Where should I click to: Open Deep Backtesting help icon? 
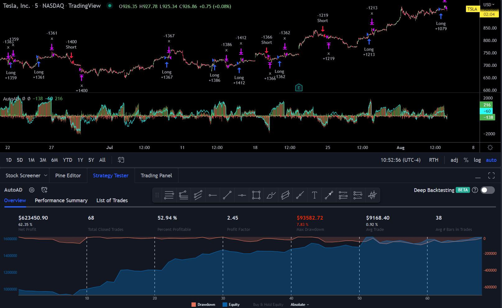coord(475,190)
